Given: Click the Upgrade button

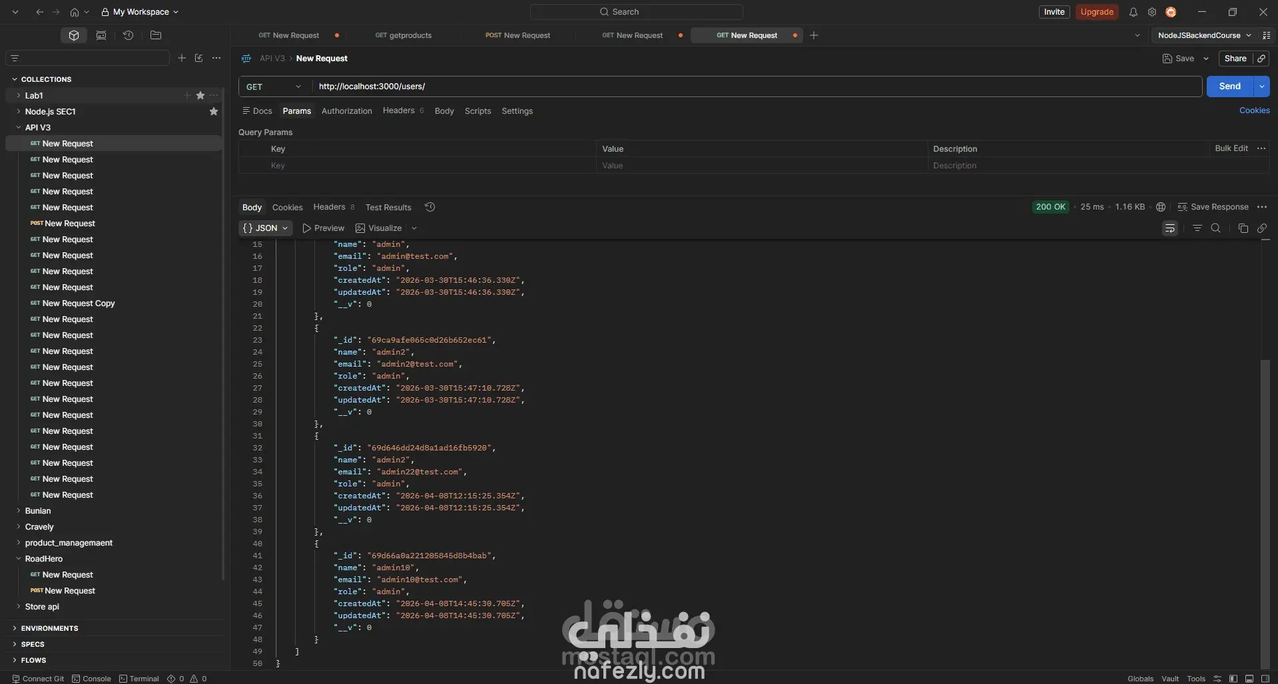Looking at the screenshot, I should coord(1097,12).
